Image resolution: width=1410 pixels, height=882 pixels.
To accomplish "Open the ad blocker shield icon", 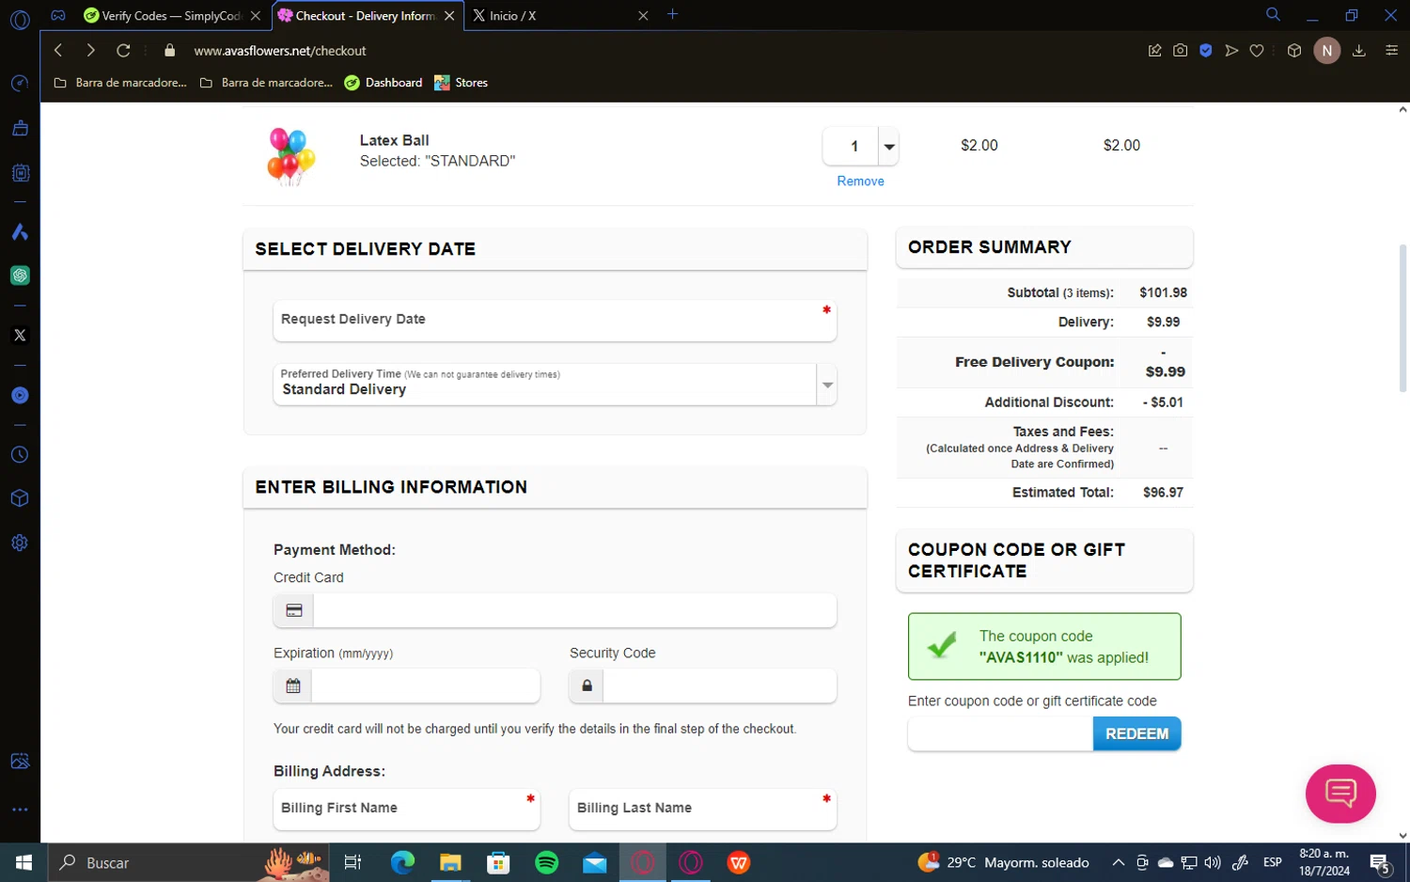I will tap(1206, 51).
